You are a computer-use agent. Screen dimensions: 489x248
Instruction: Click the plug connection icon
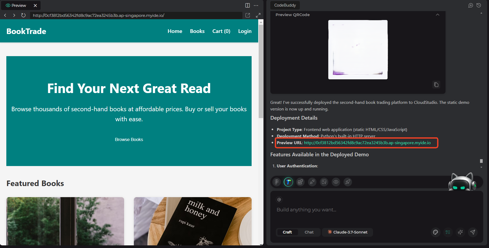[312, 182]
